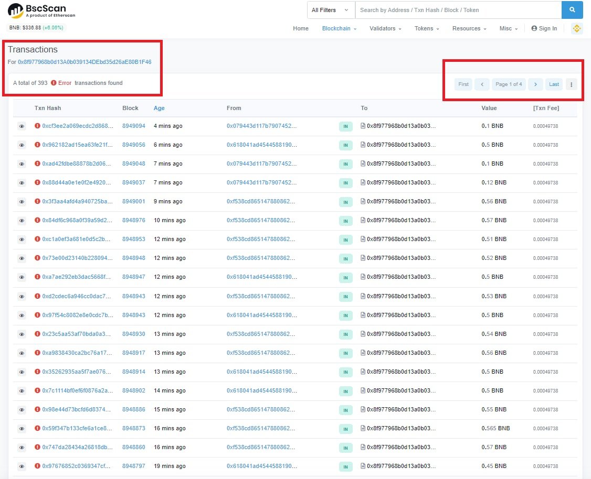Expand the Resources menu
The height and width of the screenshot is (479, 591).
coord(469,28)
